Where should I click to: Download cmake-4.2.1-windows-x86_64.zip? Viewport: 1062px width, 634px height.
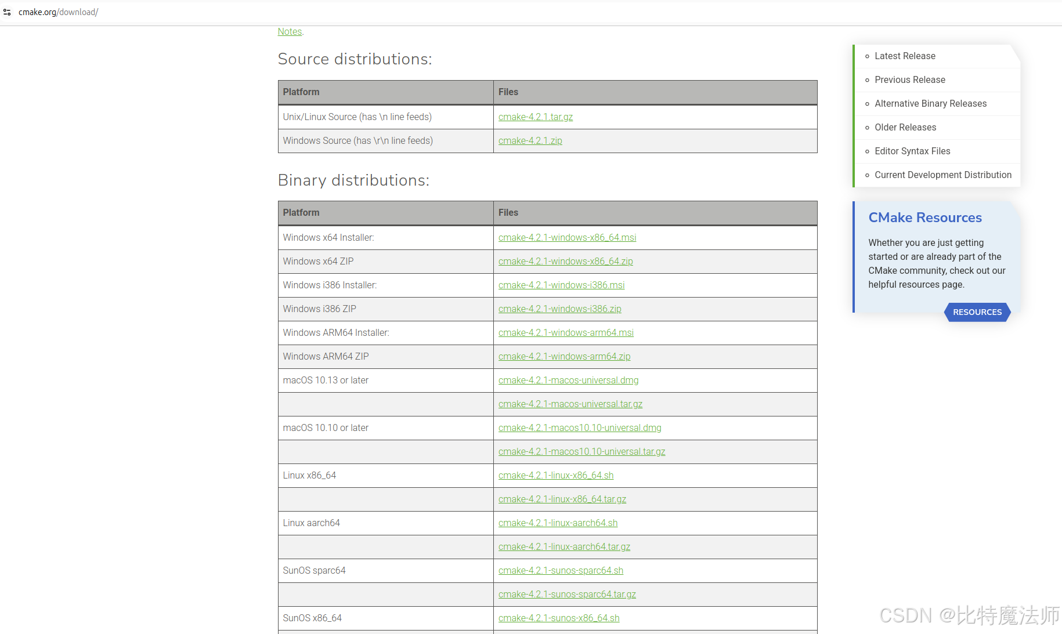tap(565, 262)
